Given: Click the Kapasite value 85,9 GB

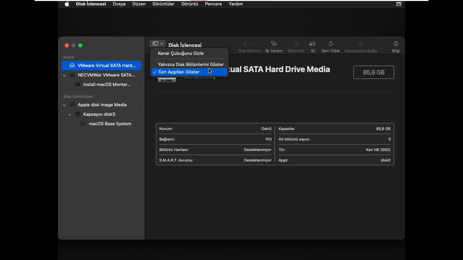Looking at the screenshot, I should click(x=383, y=129).
